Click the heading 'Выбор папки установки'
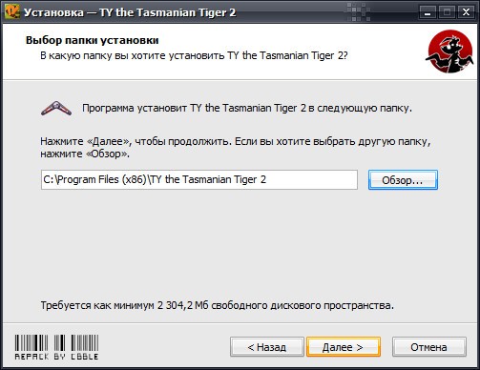This screenshot has height=370, width=480. pos(93,40)
